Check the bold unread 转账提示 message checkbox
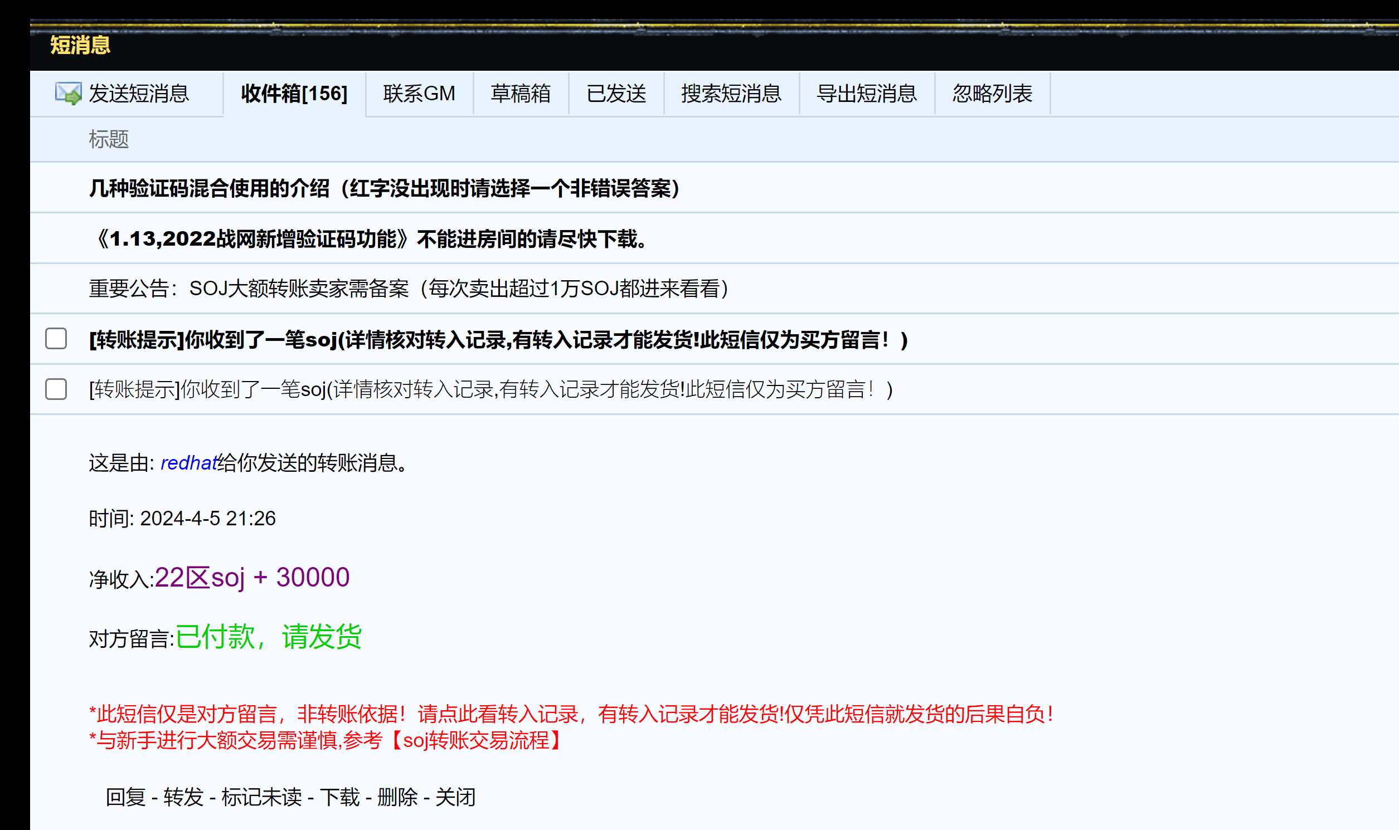The image size is (1399, 830). tap(56, 339)
